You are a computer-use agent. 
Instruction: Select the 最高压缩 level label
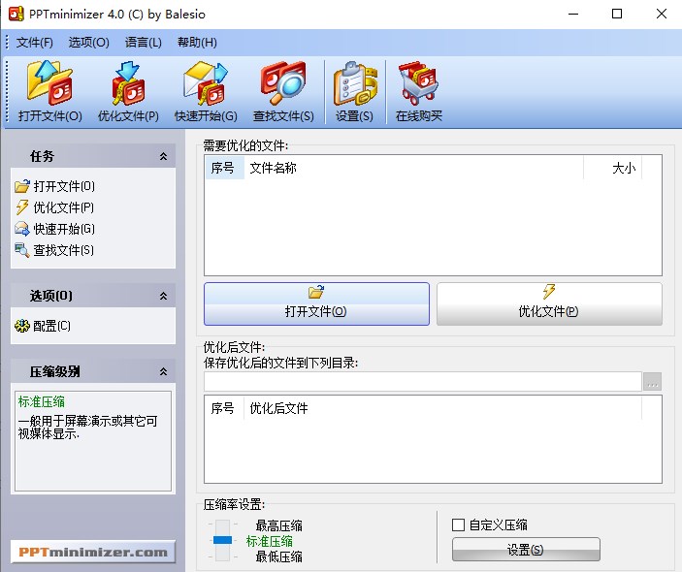coord(278,525)
